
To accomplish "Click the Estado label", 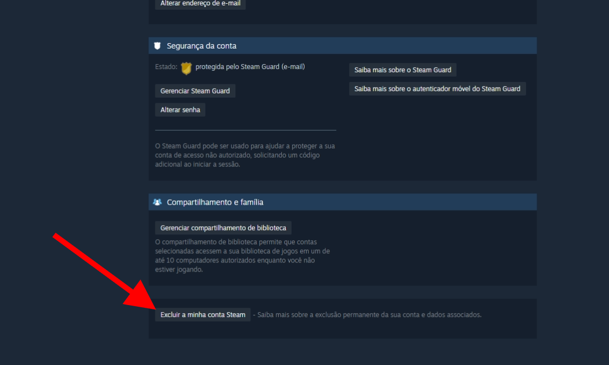I will pyautogui.click(x=166, y=67).
